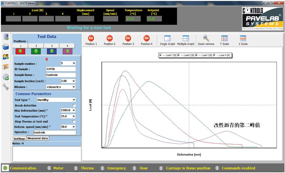
Task: Select position 2 button
Action: pyautogui.click(x=36, y=46)
